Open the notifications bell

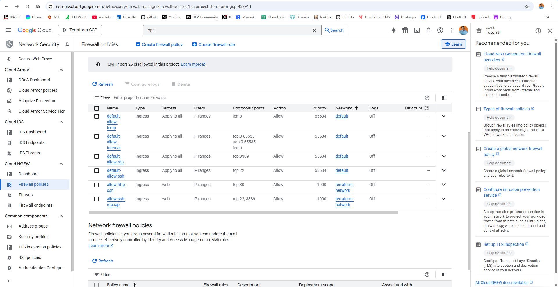click(429, 30)
